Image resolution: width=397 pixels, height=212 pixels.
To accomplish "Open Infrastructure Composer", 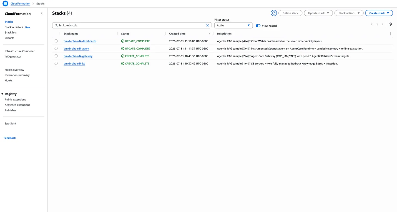I will point(20,51).
